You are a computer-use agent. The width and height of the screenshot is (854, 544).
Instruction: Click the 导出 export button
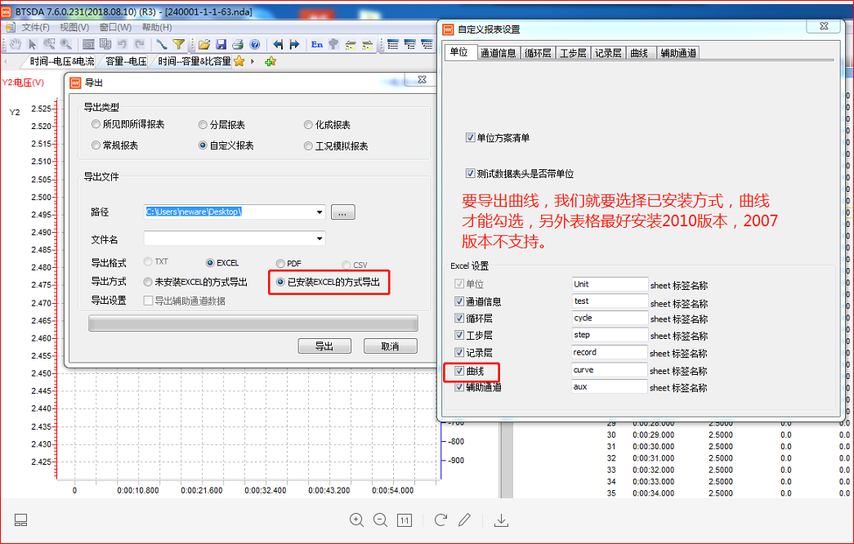pos(324,346)
